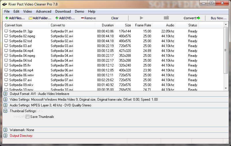The height and width of the screenshot is (146, 231).
Task: Click the Add DVD... button label
Action: [67, 18]
